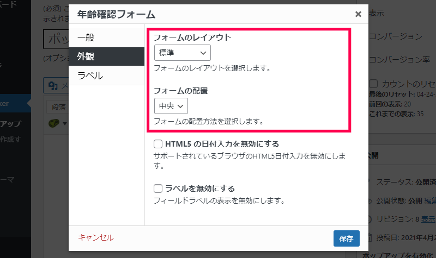Click コンバージョン率 text in sidebar

(399, 59)
